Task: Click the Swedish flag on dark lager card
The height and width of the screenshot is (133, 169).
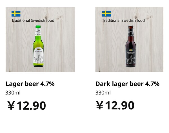Action: [x=106, y=14]
